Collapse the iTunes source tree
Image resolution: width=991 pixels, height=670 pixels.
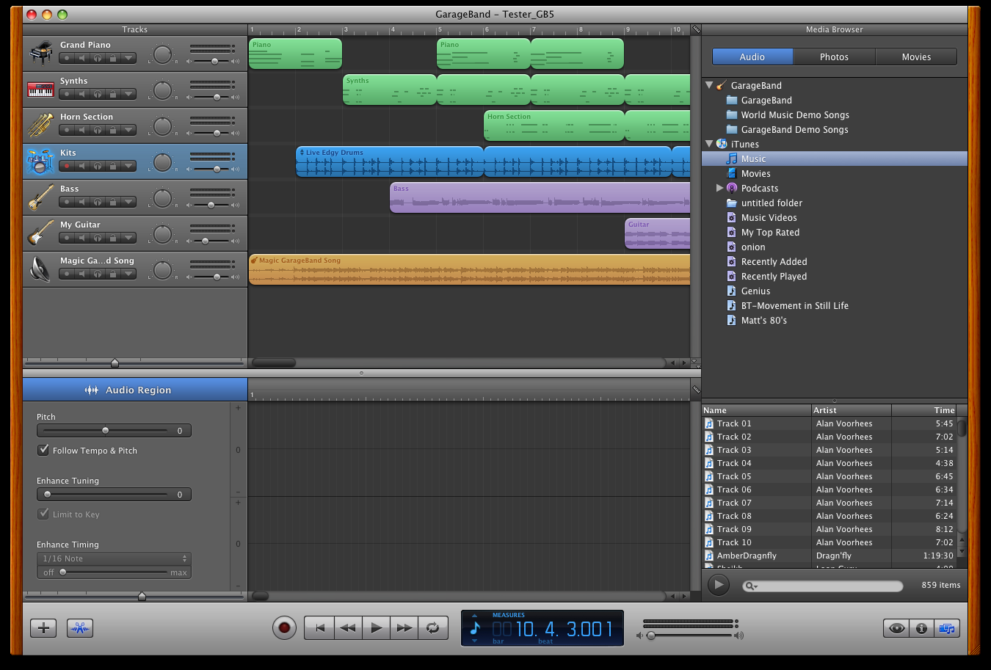tap(709, 144)
